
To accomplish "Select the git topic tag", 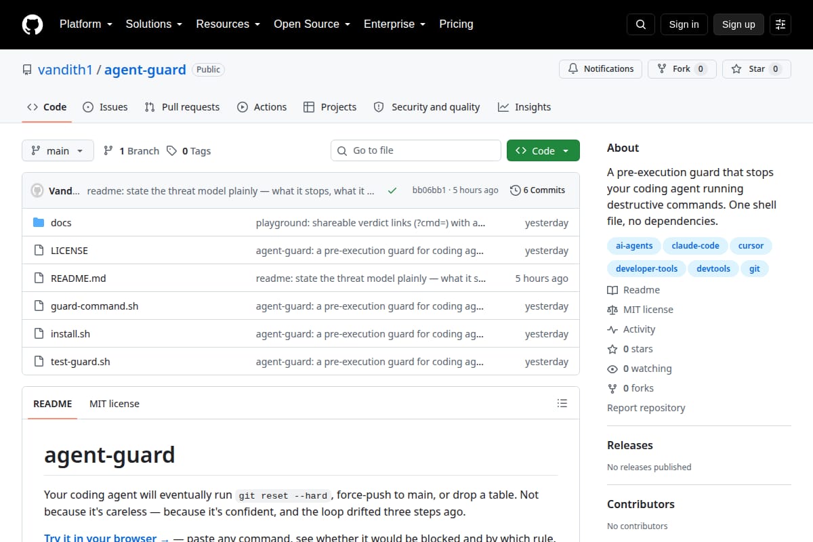I will 755,269.
